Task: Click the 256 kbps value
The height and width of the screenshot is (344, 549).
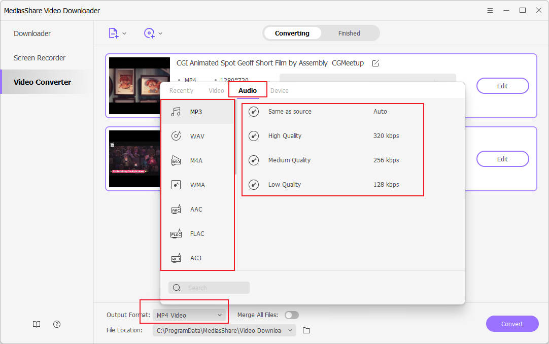Action: [x=386, y=160]
